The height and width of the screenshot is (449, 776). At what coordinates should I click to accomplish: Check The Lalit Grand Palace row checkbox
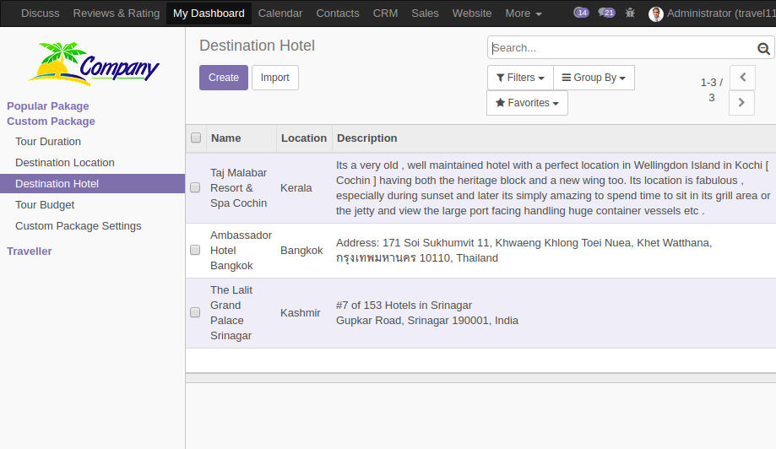pyautogui.click(x=195, y=312)
